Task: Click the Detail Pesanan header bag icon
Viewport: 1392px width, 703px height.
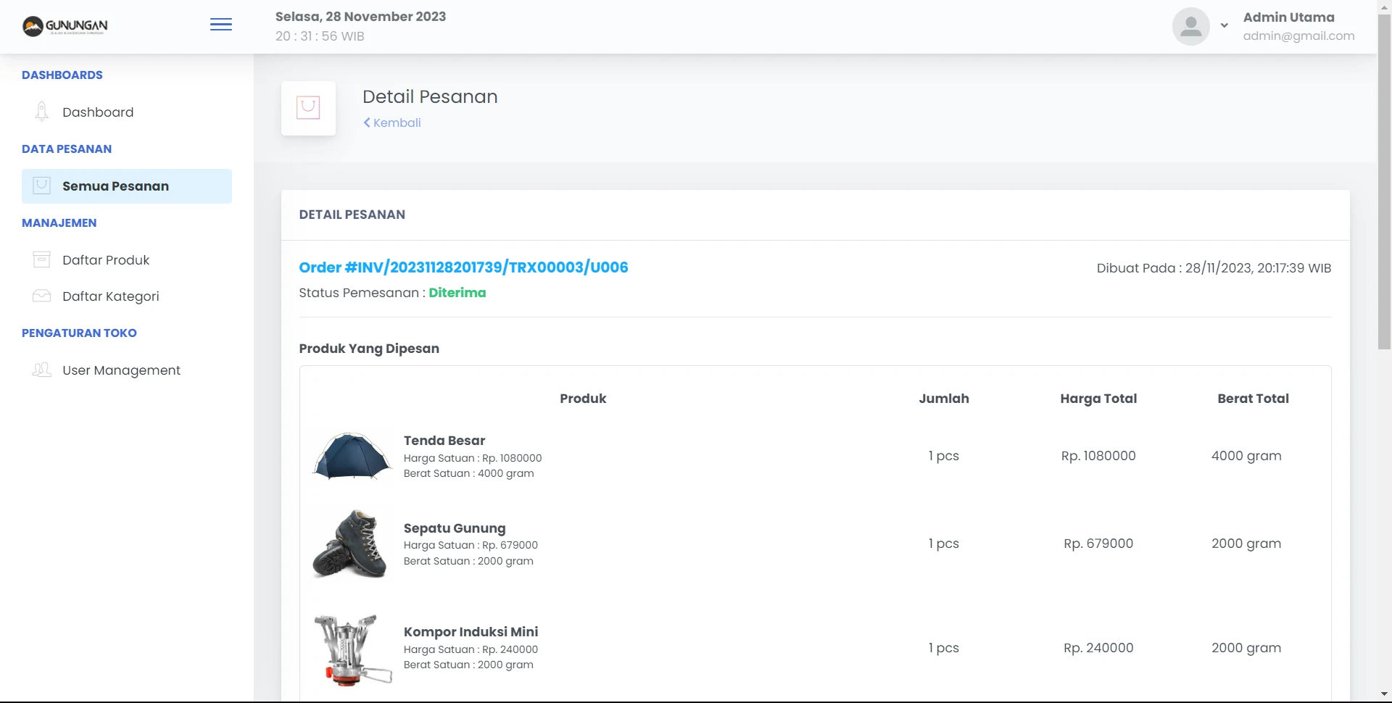Action: click(x=308, y=108)
